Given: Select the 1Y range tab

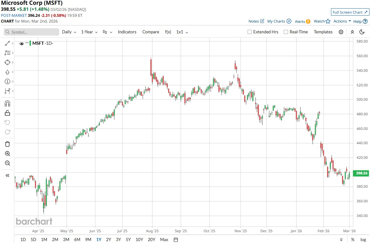Looking at the screenshot, I should click(x=99, y=240).
